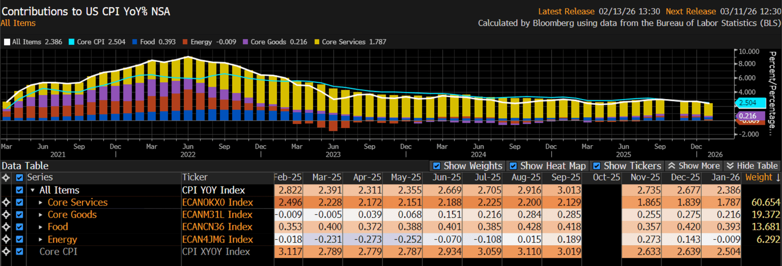Viewport: 782px width, 266px height.
Task: Click the crosshair icon in Series header
Action: pos(6,178)
